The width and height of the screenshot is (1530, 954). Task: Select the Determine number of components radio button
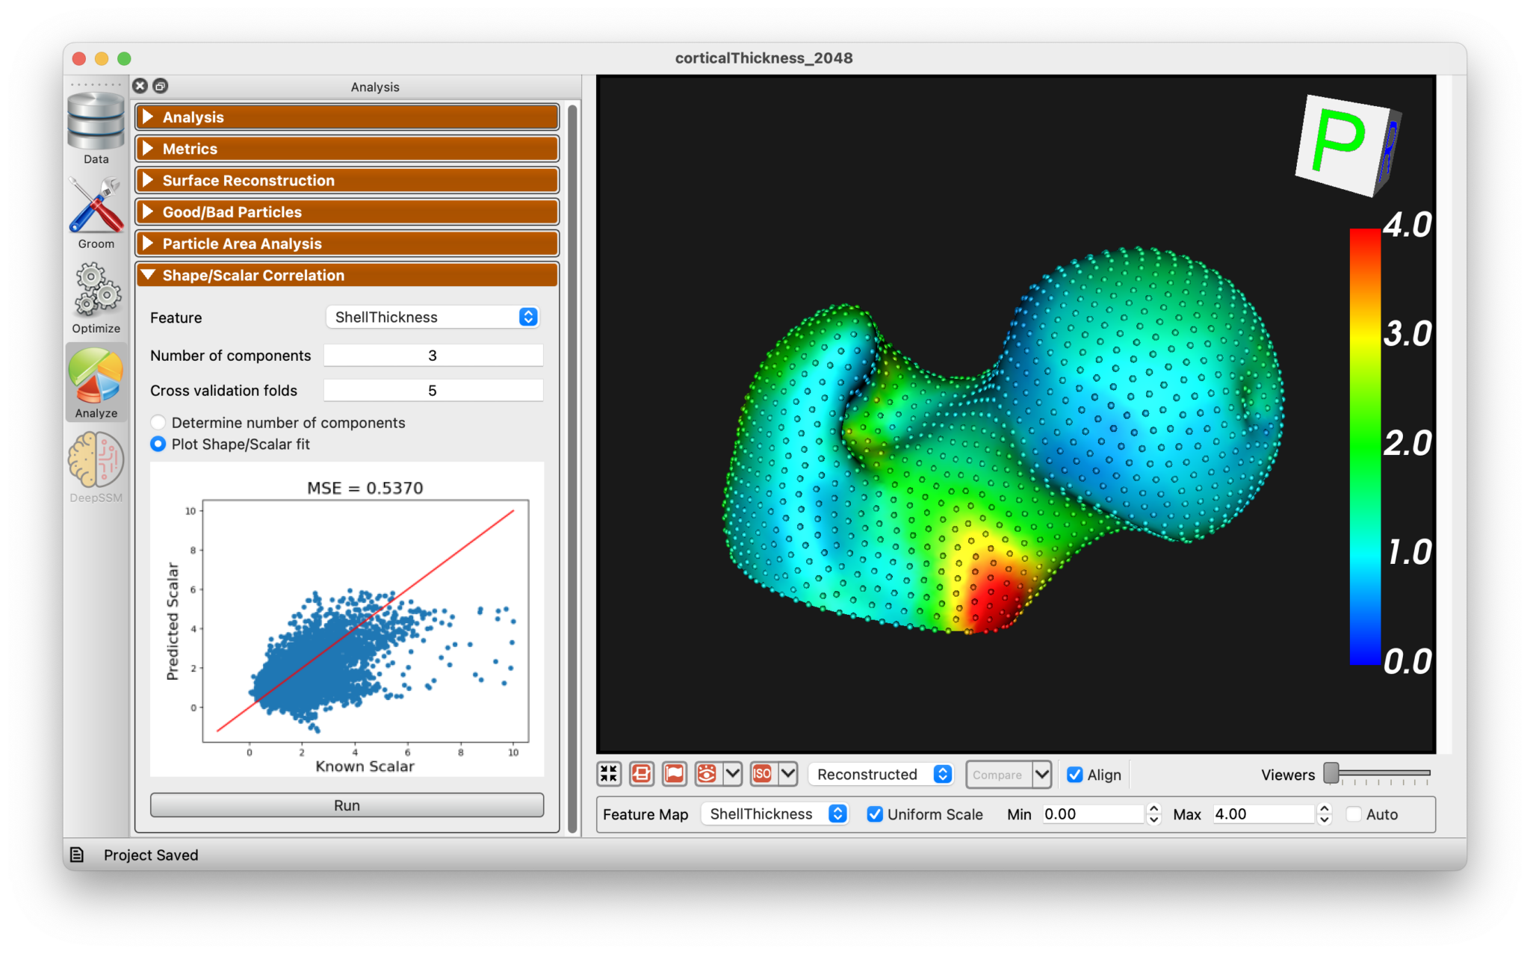pos(158,422)
